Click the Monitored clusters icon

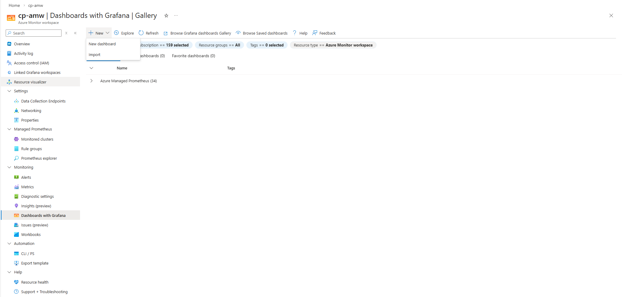pos(16,139)
